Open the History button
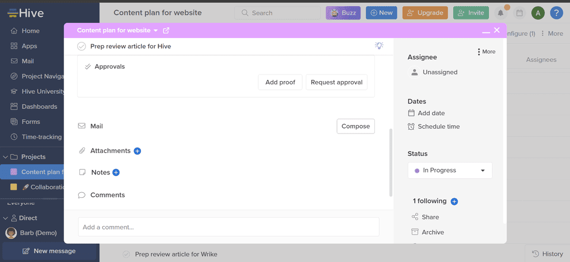570x262 pixels. (x=547, y=254)
